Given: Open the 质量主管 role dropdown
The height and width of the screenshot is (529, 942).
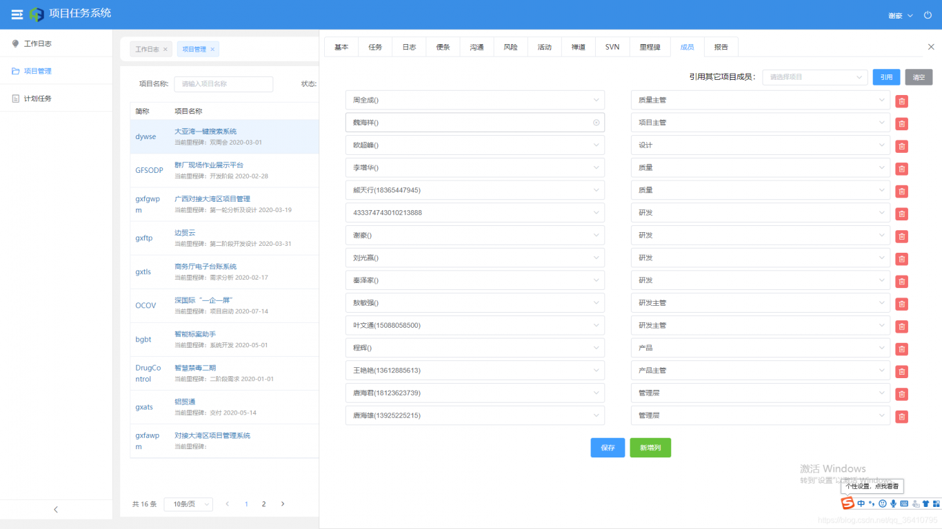Looking at the screenshot, I should click(x=761, y=100).
